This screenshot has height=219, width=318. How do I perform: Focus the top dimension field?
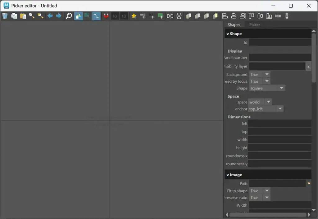279,132
